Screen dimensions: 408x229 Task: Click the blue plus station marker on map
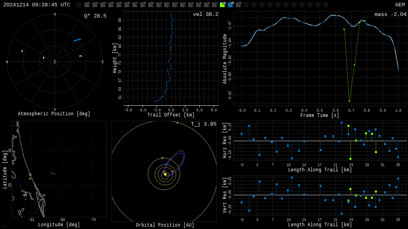[26, 199]
